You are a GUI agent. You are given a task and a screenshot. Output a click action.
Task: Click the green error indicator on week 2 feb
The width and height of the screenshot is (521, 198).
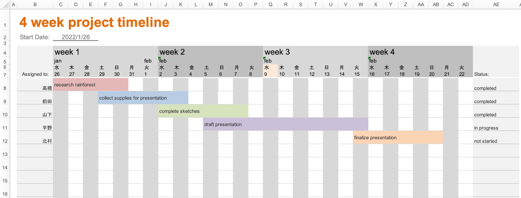[160, 59]
